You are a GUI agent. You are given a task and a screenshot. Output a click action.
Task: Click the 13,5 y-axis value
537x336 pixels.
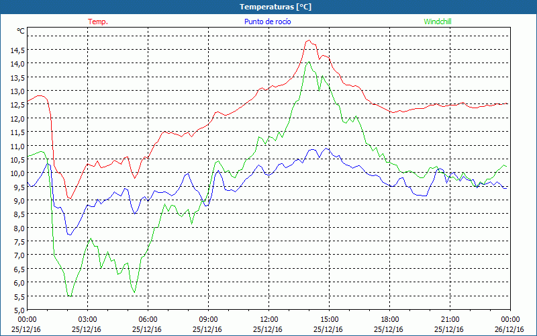pos(17,77)
